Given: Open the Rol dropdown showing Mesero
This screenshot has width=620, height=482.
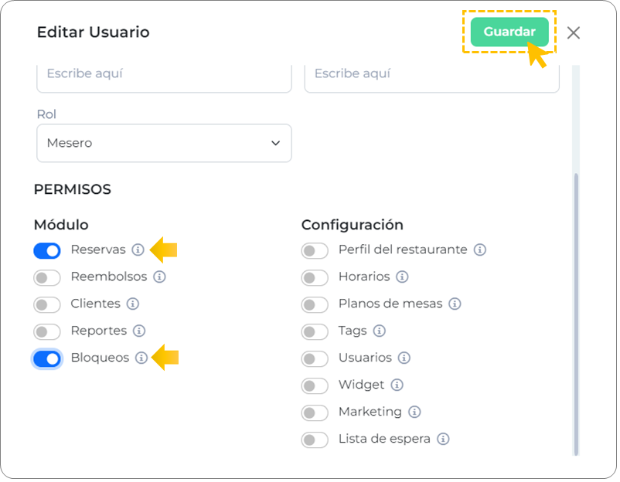Looking at the screenshot, I should click(x=164, y=144).
